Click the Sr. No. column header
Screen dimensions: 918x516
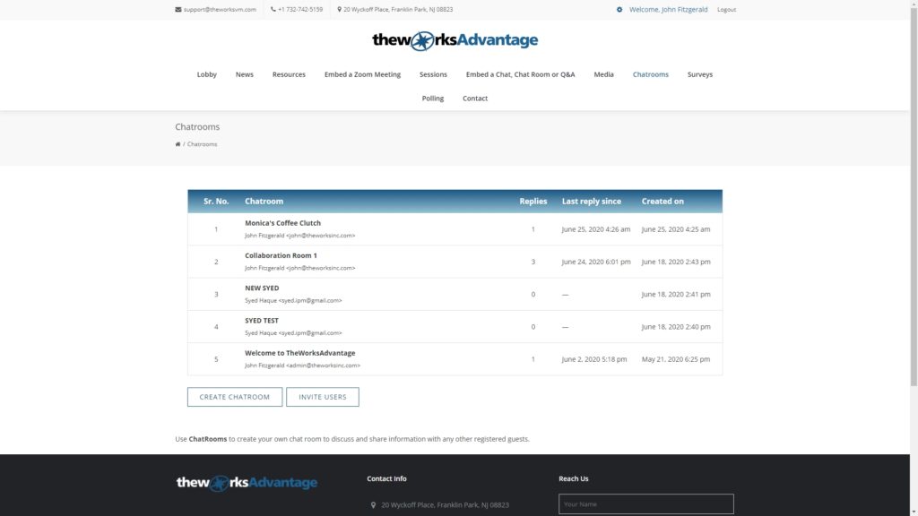pos(216,202)
